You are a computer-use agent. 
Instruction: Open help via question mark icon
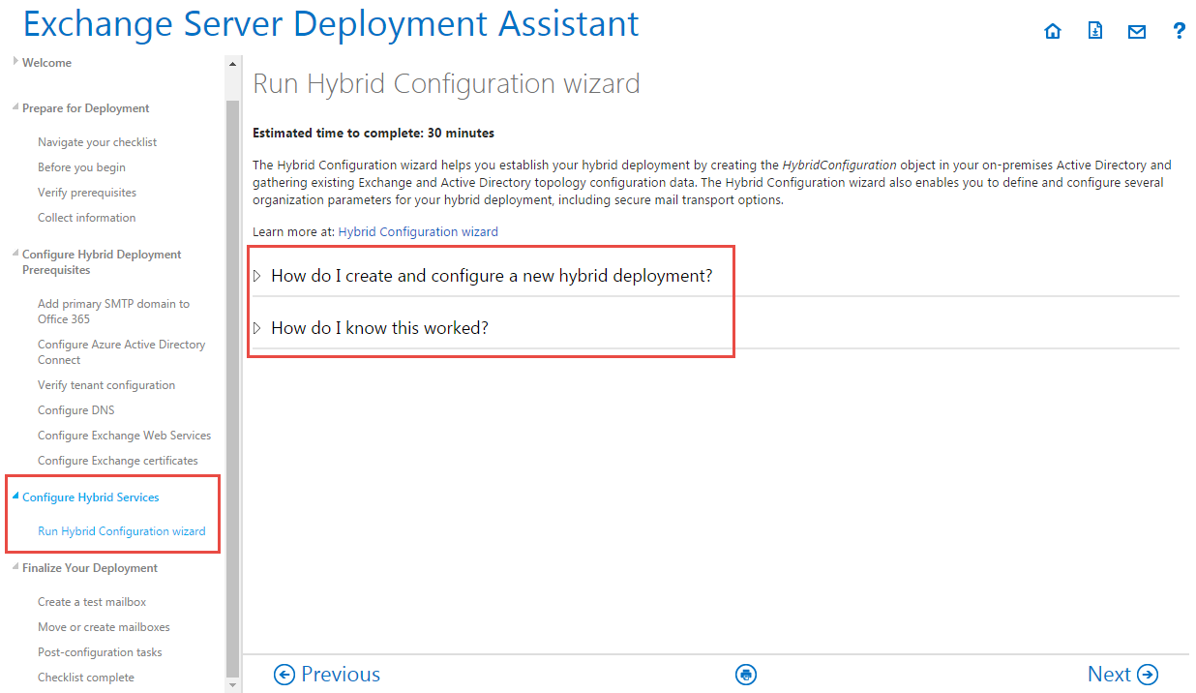point(1179,31)
